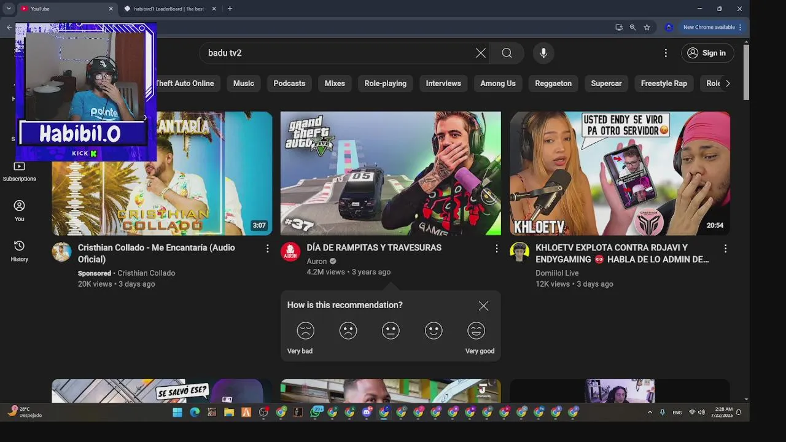Click the Cristhian Collado channel avatar

(x=61, y=252)
